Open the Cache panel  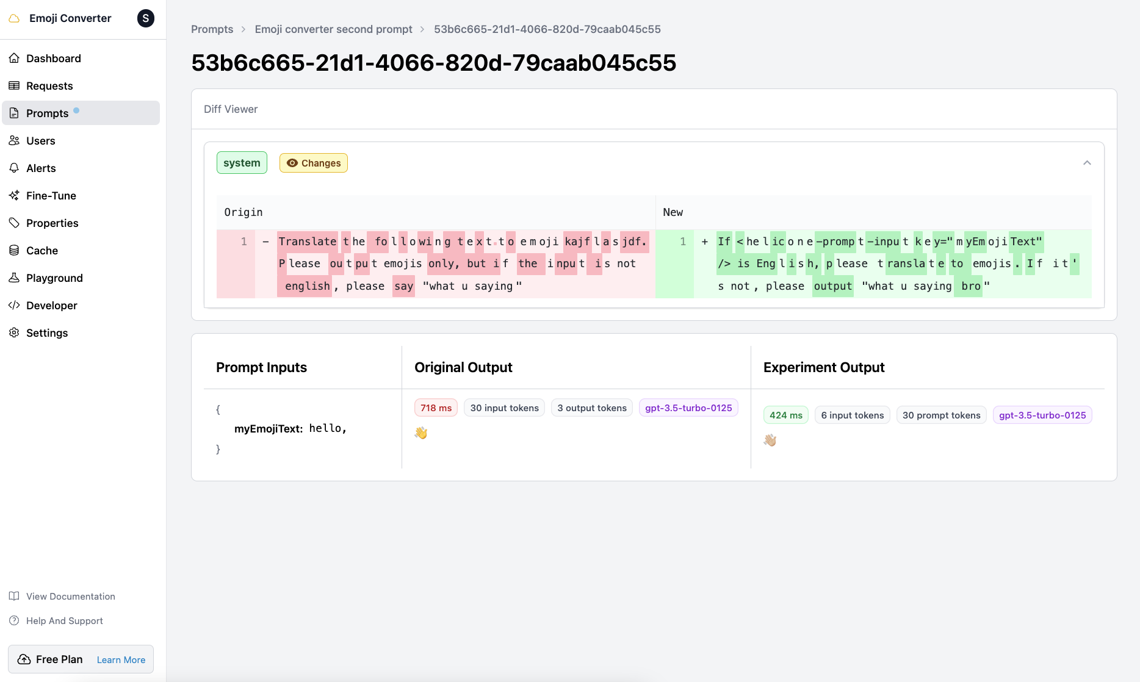[x=41, y=250]
